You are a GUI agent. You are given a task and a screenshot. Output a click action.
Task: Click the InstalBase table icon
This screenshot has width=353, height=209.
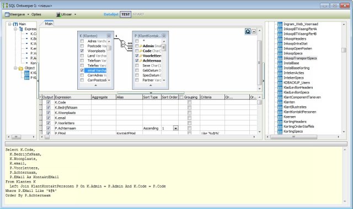tap(280, 63)
